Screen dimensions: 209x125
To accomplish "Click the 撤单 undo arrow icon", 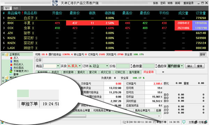I will coord(11,74).
